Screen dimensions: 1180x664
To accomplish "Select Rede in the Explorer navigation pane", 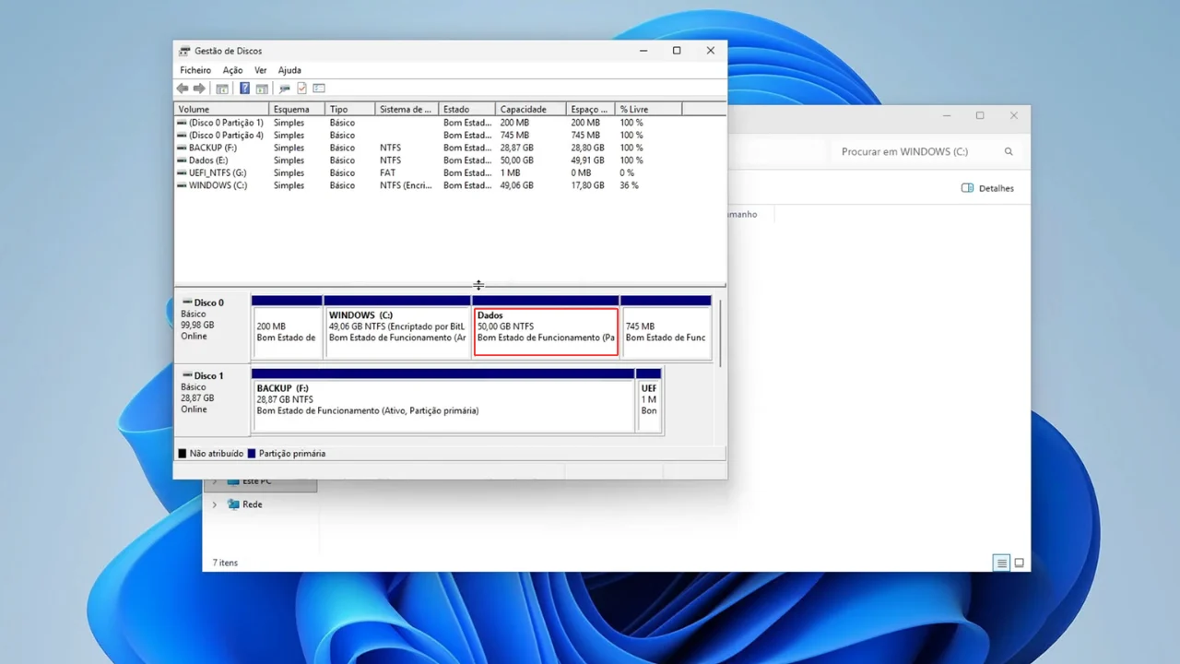I will 253,504.
